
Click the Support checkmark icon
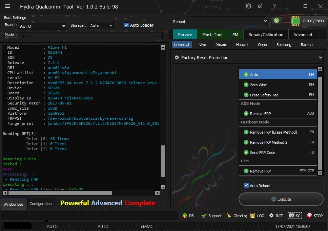pos(204,215)
